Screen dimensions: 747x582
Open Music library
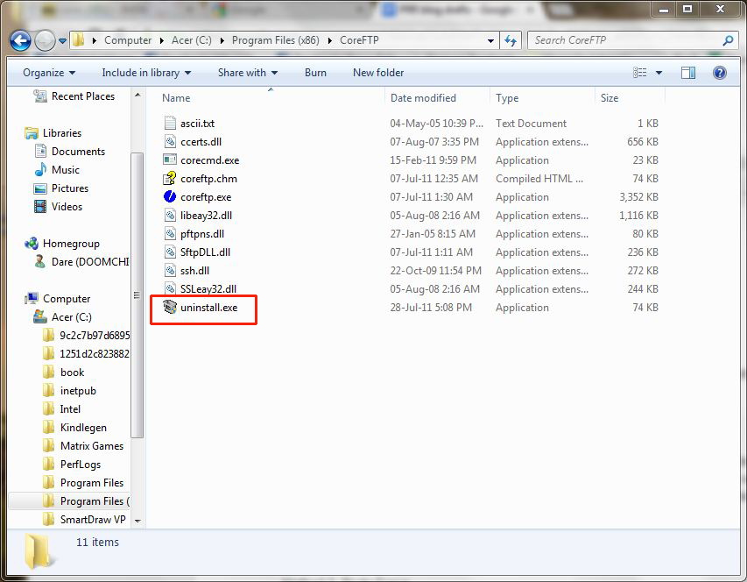click(66, 170)
